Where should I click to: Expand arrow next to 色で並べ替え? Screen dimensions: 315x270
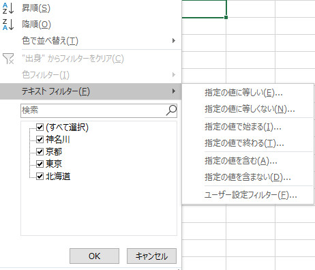pos(174,41)
